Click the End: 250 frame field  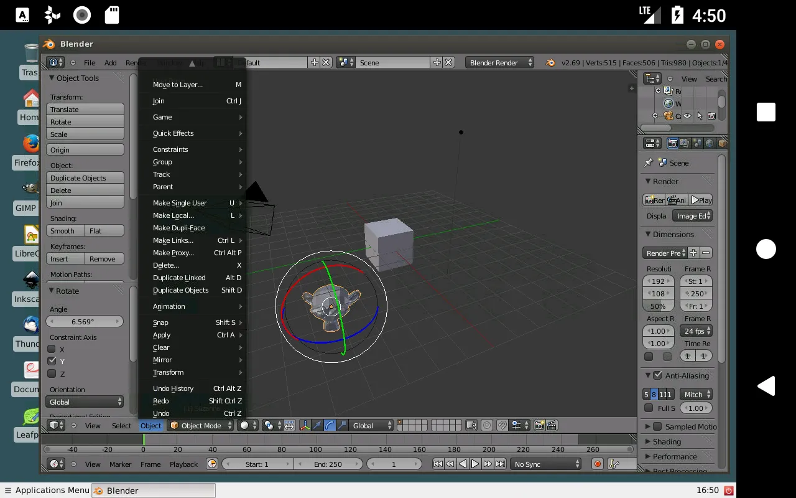[328, 464]
